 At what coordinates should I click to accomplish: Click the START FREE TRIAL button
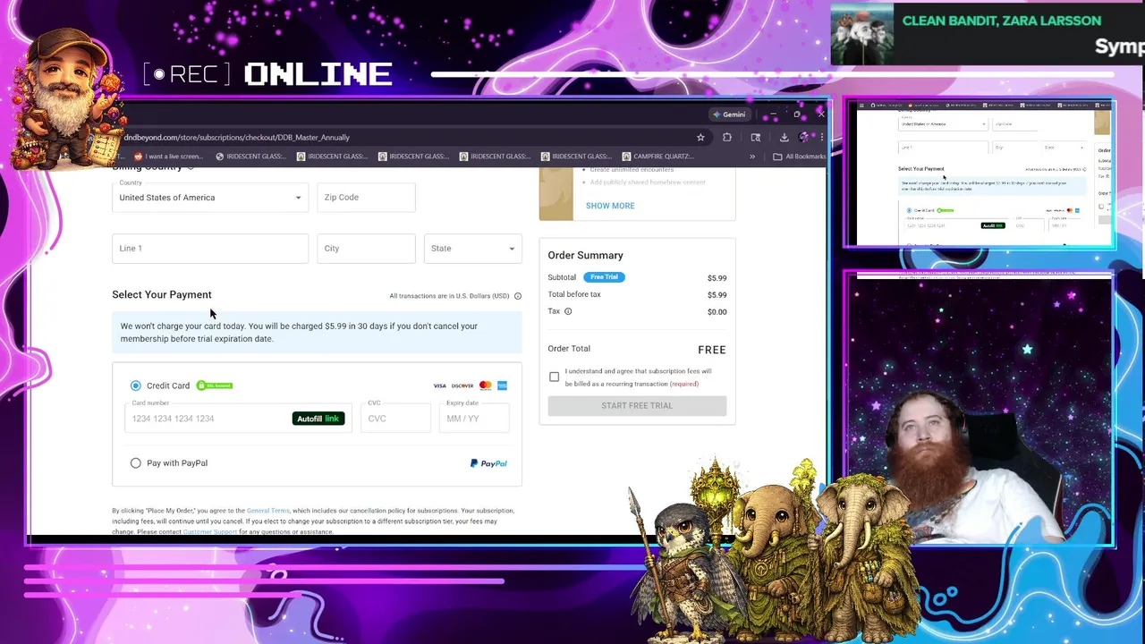tap(637, 405)
